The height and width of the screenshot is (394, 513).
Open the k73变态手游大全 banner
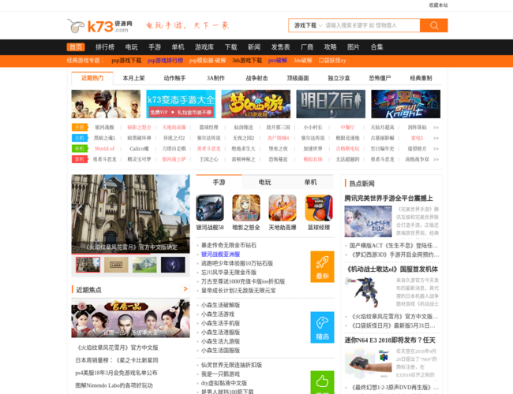181,104
